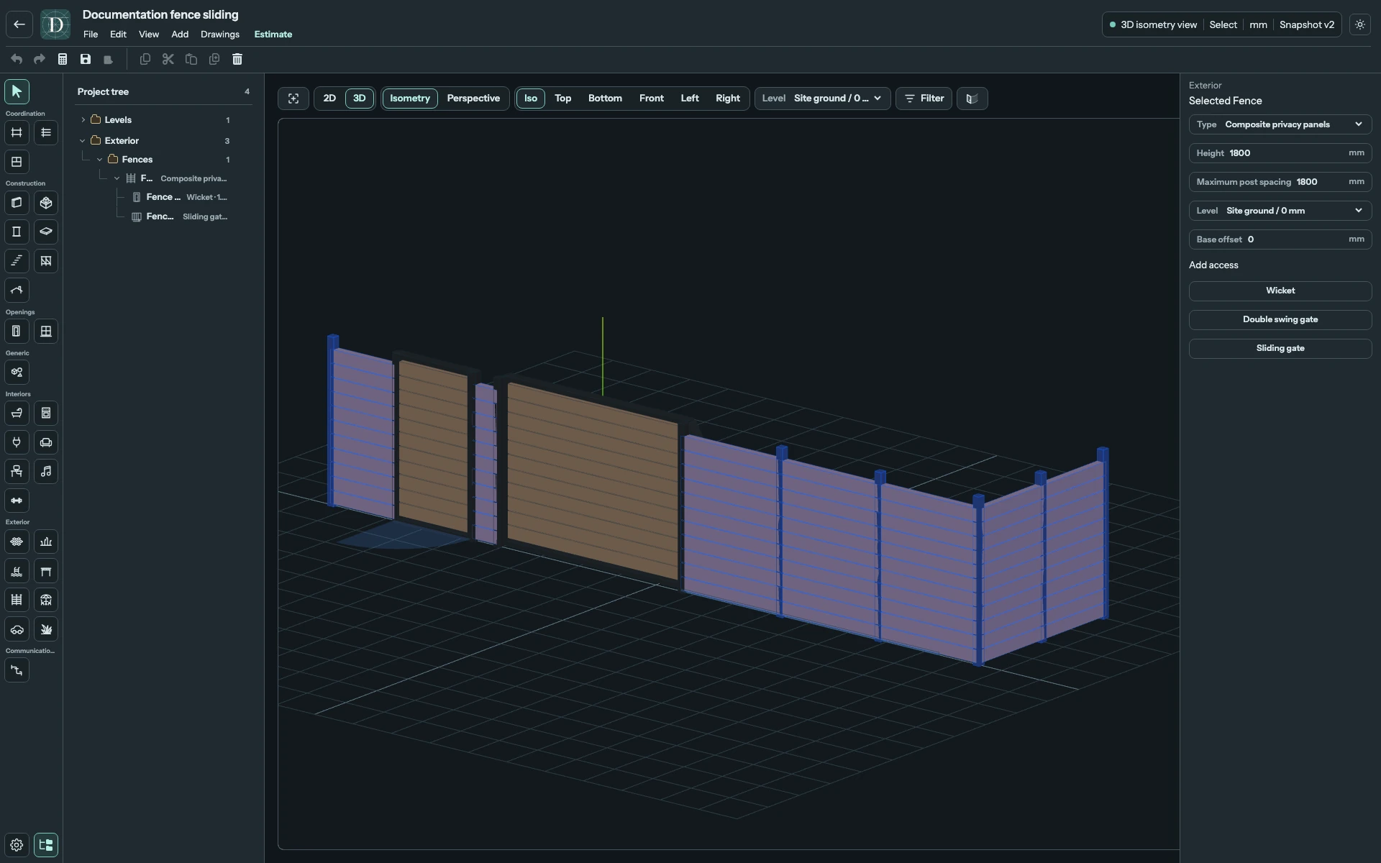Open the Estimate menu
This screenshot has height=863, width=1381.
[x=273, y=35]
